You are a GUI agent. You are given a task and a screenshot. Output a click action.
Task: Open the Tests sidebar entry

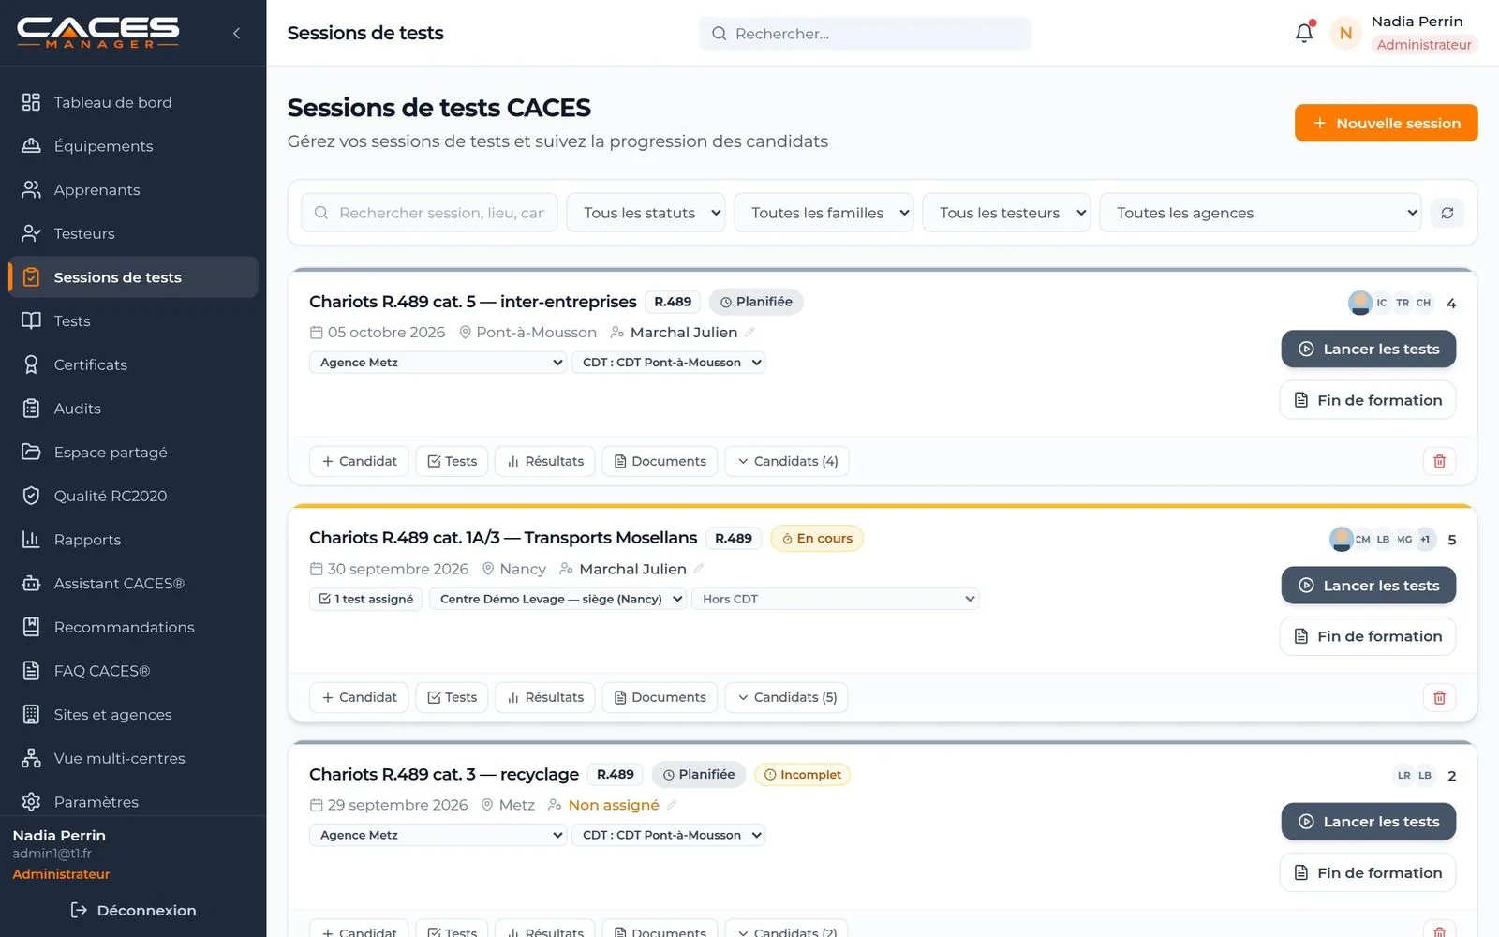[133, 320]
